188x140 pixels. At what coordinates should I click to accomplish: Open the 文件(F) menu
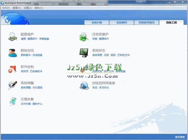pos(6,8)
